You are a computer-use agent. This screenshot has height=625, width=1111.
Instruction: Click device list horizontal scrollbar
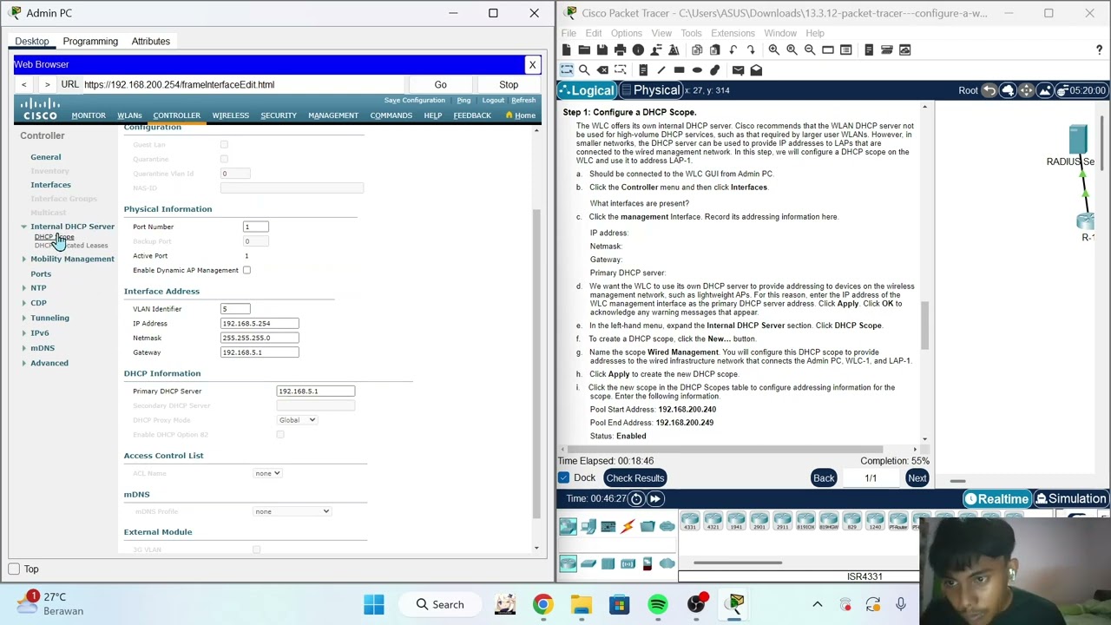[x=737, y=562]
